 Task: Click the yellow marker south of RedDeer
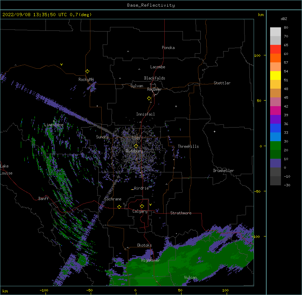pyautogui.click(x=149, y=98)
